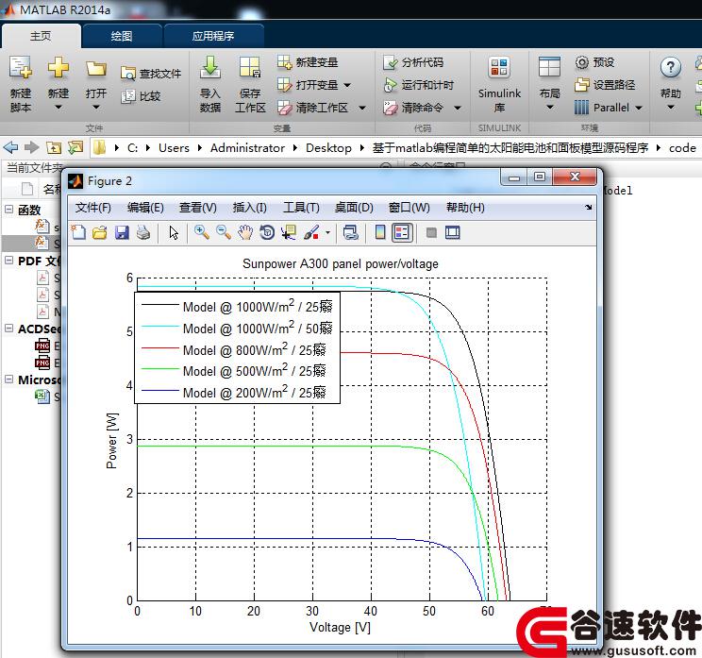
Task: Click Save Figure floppy disk icon
Action: click(x=122, y=232)
